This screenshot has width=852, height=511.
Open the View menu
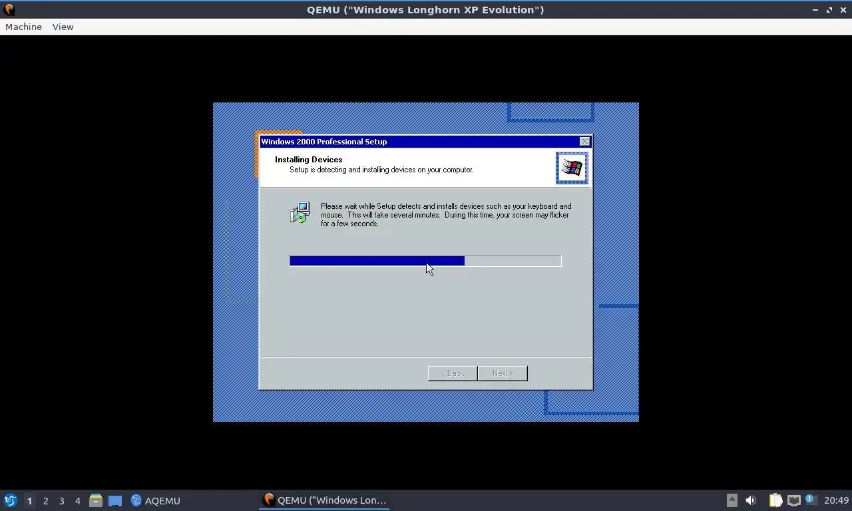pyautogui.click(x=63, y=27)
